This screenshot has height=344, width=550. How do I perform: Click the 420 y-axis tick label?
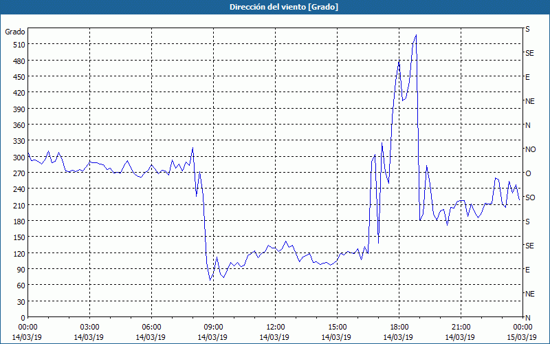pos(19,93)
